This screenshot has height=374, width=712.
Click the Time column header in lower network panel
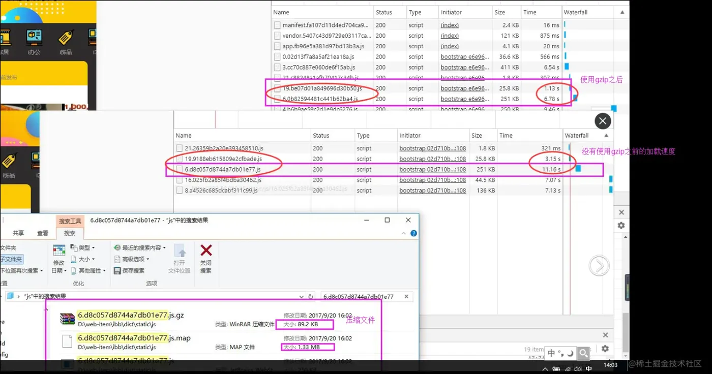(x=529, y=136)
